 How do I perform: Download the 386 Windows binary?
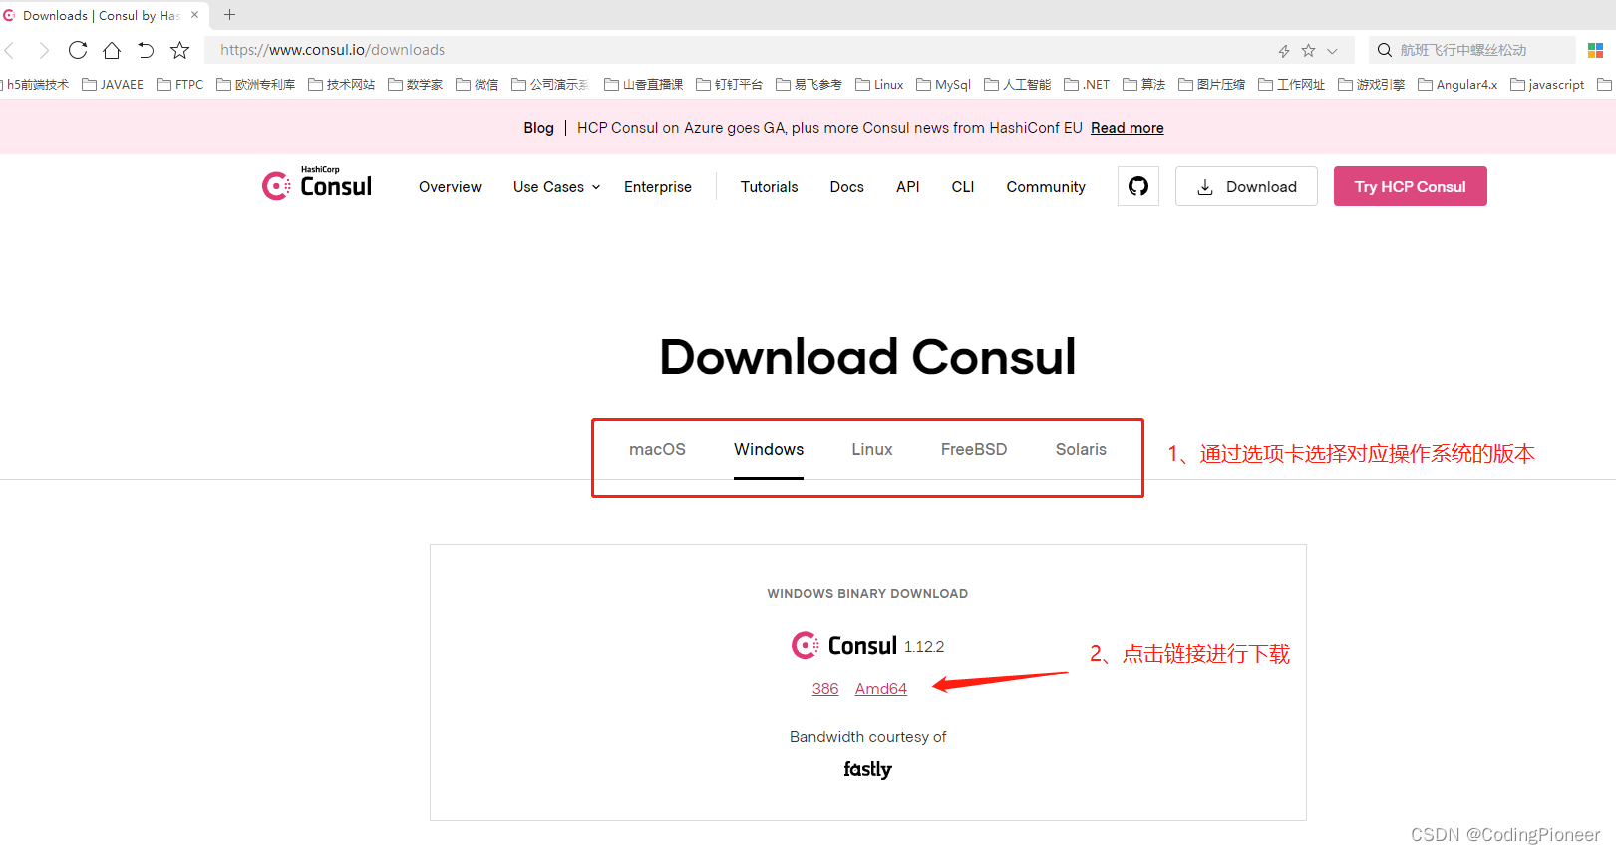pyautogui.click(x=825, y=689)
